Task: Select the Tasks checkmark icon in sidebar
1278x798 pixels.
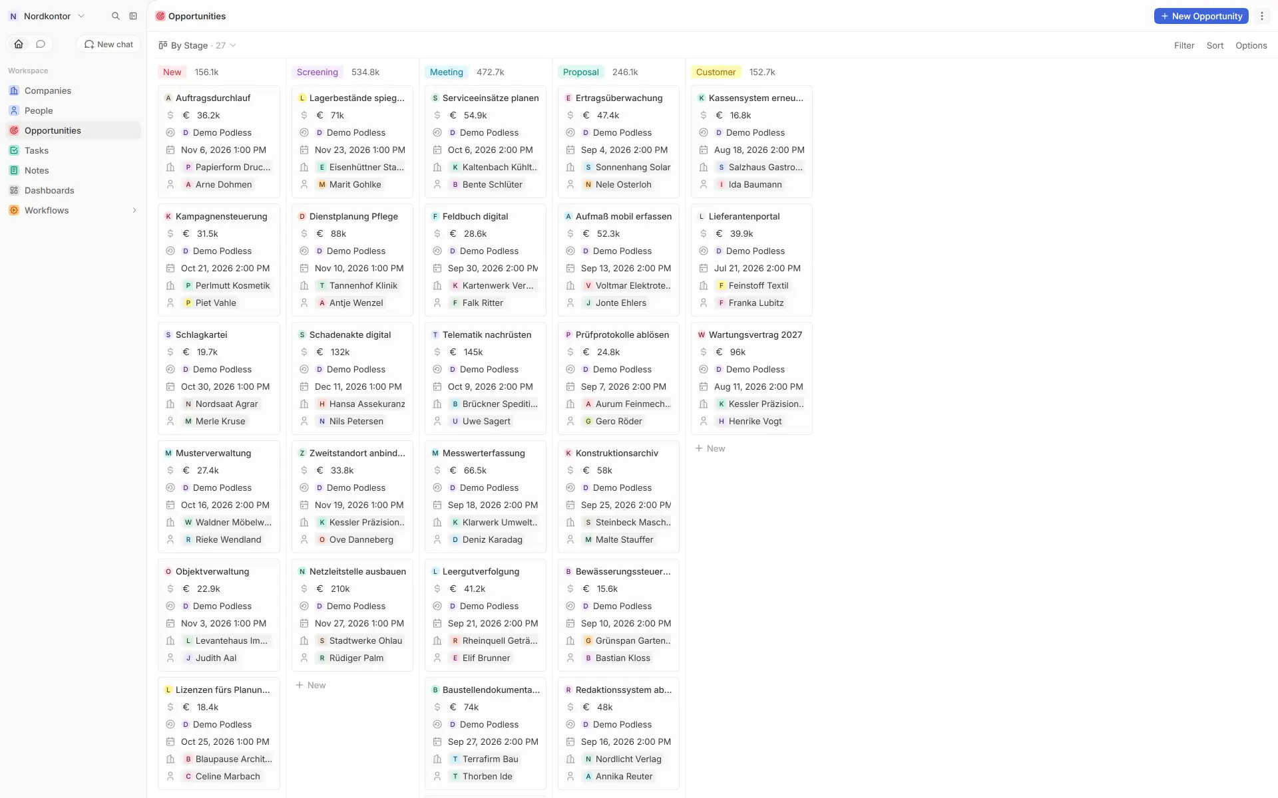Action: pyautogui.click(x=14, y=150)
